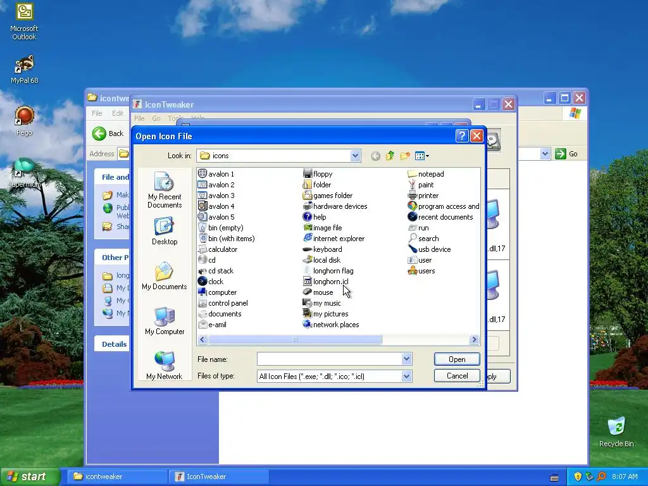Click the Details panel header in explorer

pyautogui.click(x=114, y=344)
